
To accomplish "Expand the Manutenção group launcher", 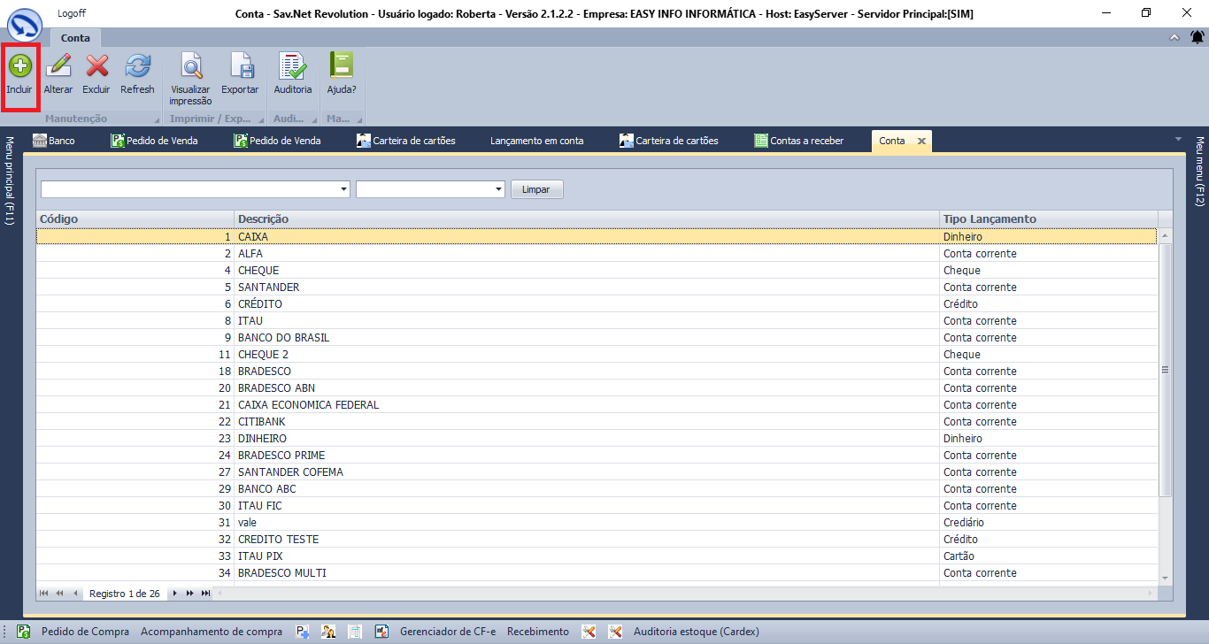I will (x=158, y=119).
